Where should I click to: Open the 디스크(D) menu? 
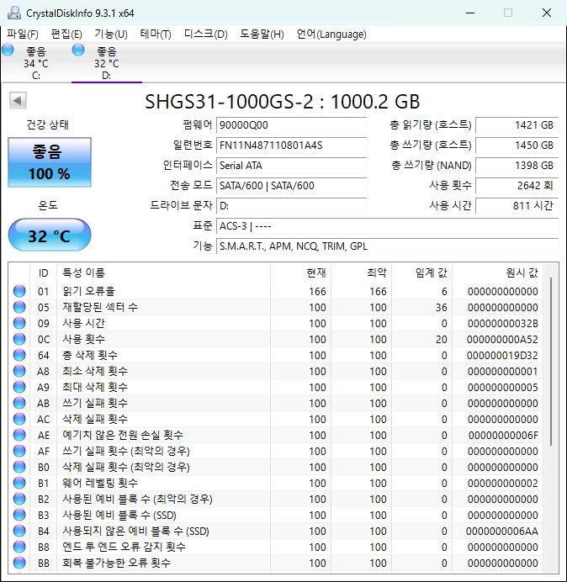pos(206,34)
